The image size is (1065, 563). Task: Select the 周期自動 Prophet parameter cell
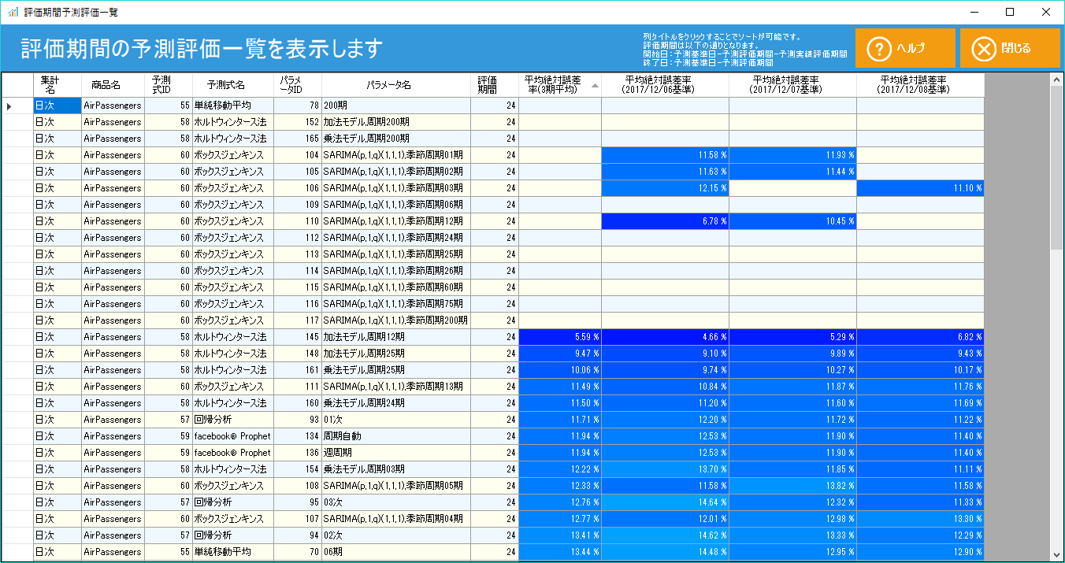point(396,436)
